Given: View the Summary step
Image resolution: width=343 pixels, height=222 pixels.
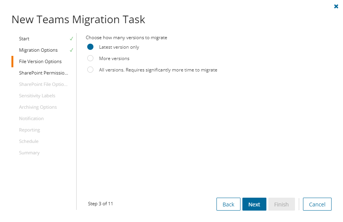Looking at the screenshot, I should tap(29, 153).
